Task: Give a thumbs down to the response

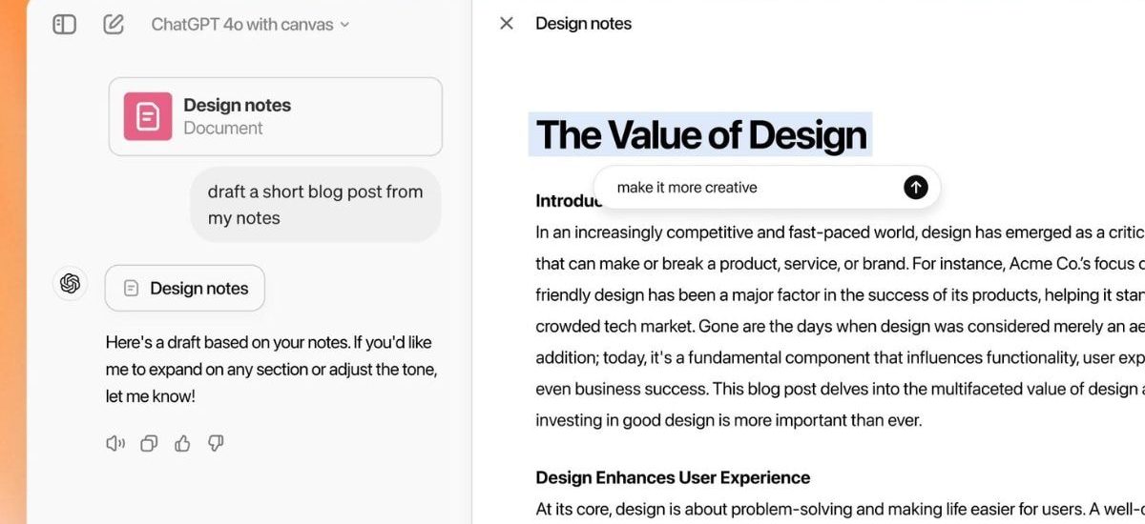Action: [x=216, y=443]
